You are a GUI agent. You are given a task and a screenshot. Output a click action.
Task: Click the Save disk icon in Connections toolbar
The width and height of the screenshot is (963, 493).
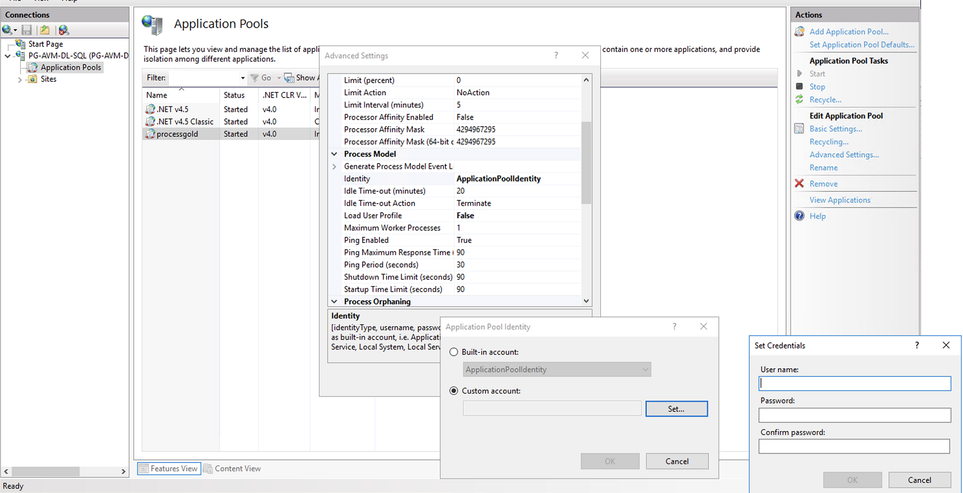26,30
